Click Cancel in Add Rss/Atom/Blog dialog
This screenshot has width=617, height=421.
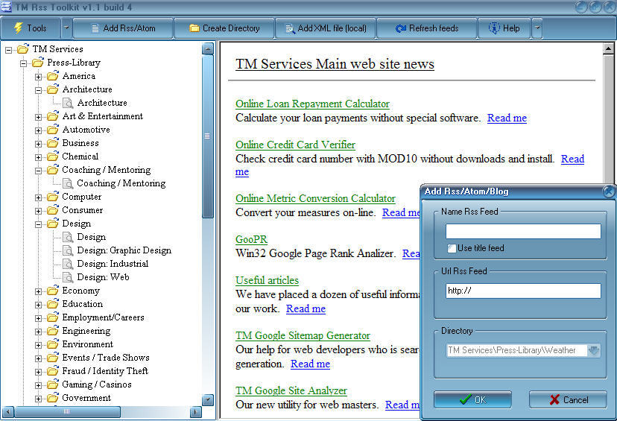(568, 399)
